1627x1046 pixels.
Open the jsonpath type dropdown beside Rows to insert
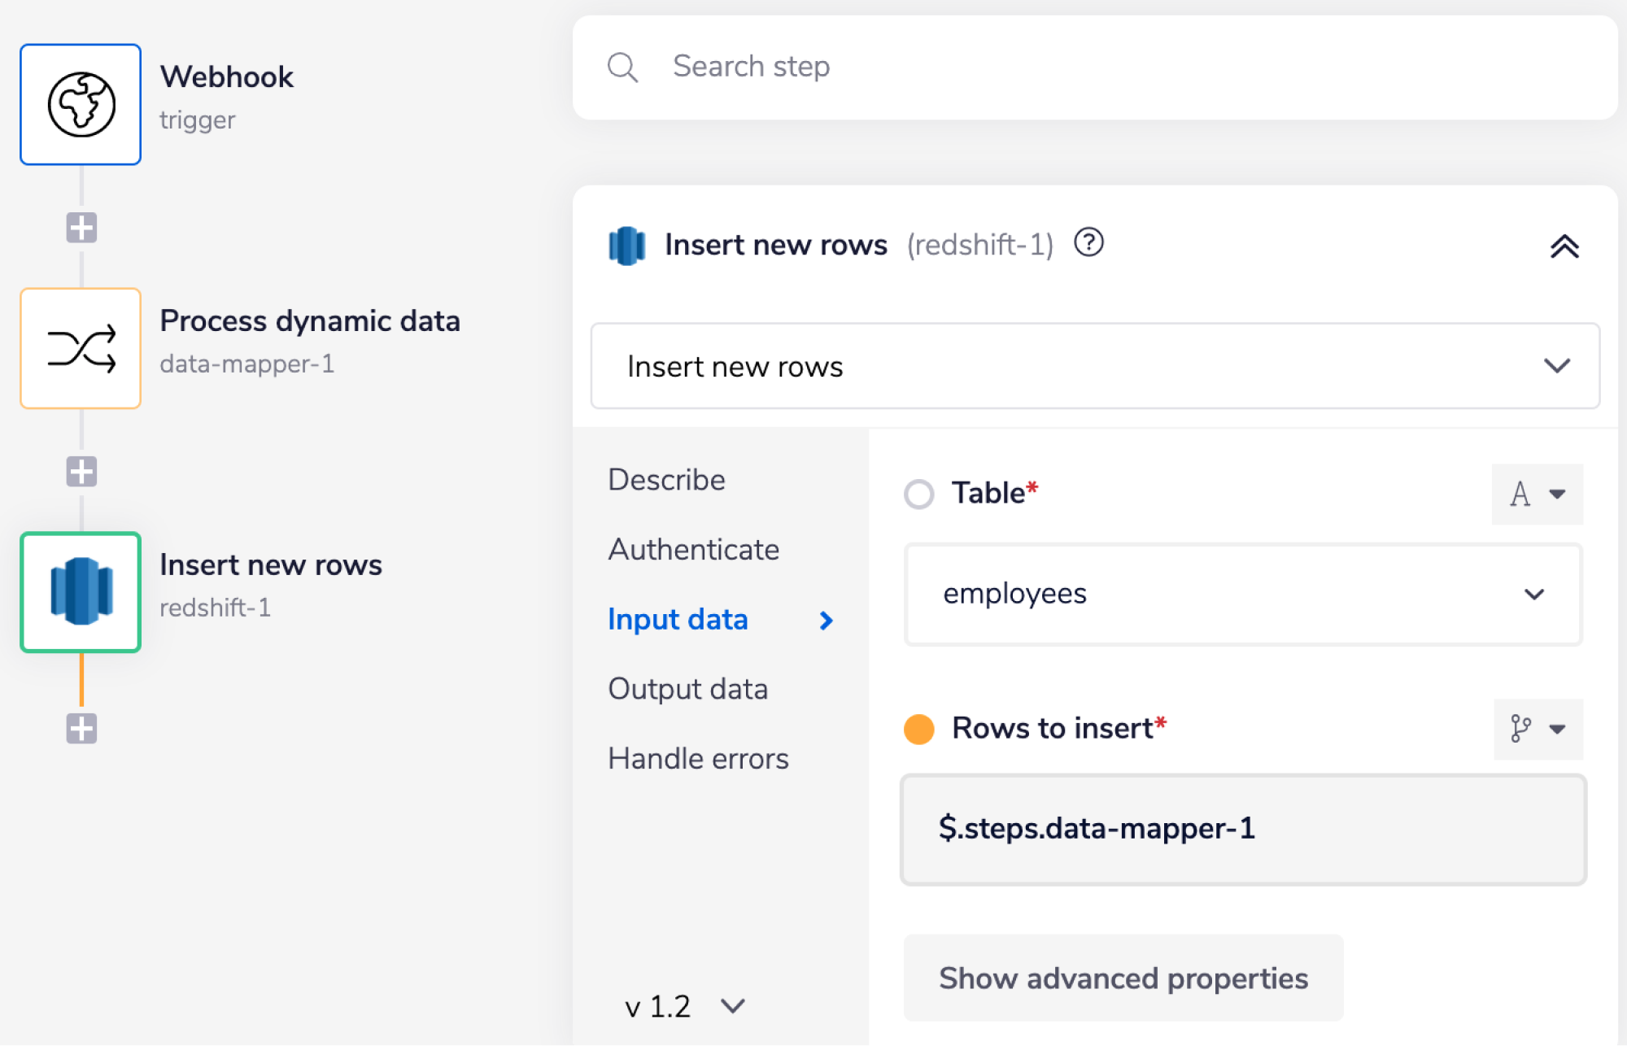pos(1537,730)
